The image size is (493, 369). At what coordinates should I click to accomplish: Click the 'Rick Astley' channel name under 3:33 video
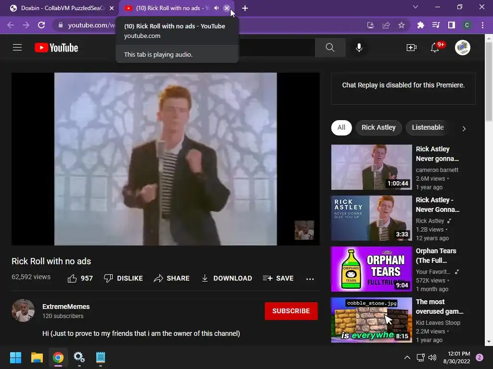(x=430, y=221)
